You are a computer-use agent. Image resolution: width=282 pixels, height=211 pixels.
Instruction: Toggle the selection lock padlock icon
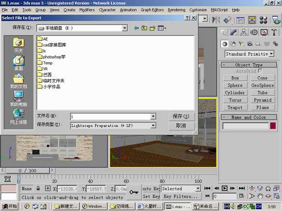pyautogui.click(x=38, y=188)
